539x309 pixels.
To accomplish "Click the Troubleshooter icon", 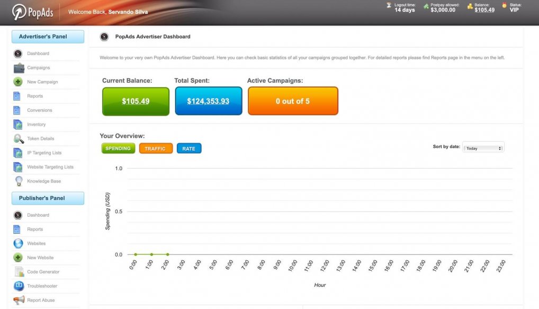I will click(x=19, y=286).
